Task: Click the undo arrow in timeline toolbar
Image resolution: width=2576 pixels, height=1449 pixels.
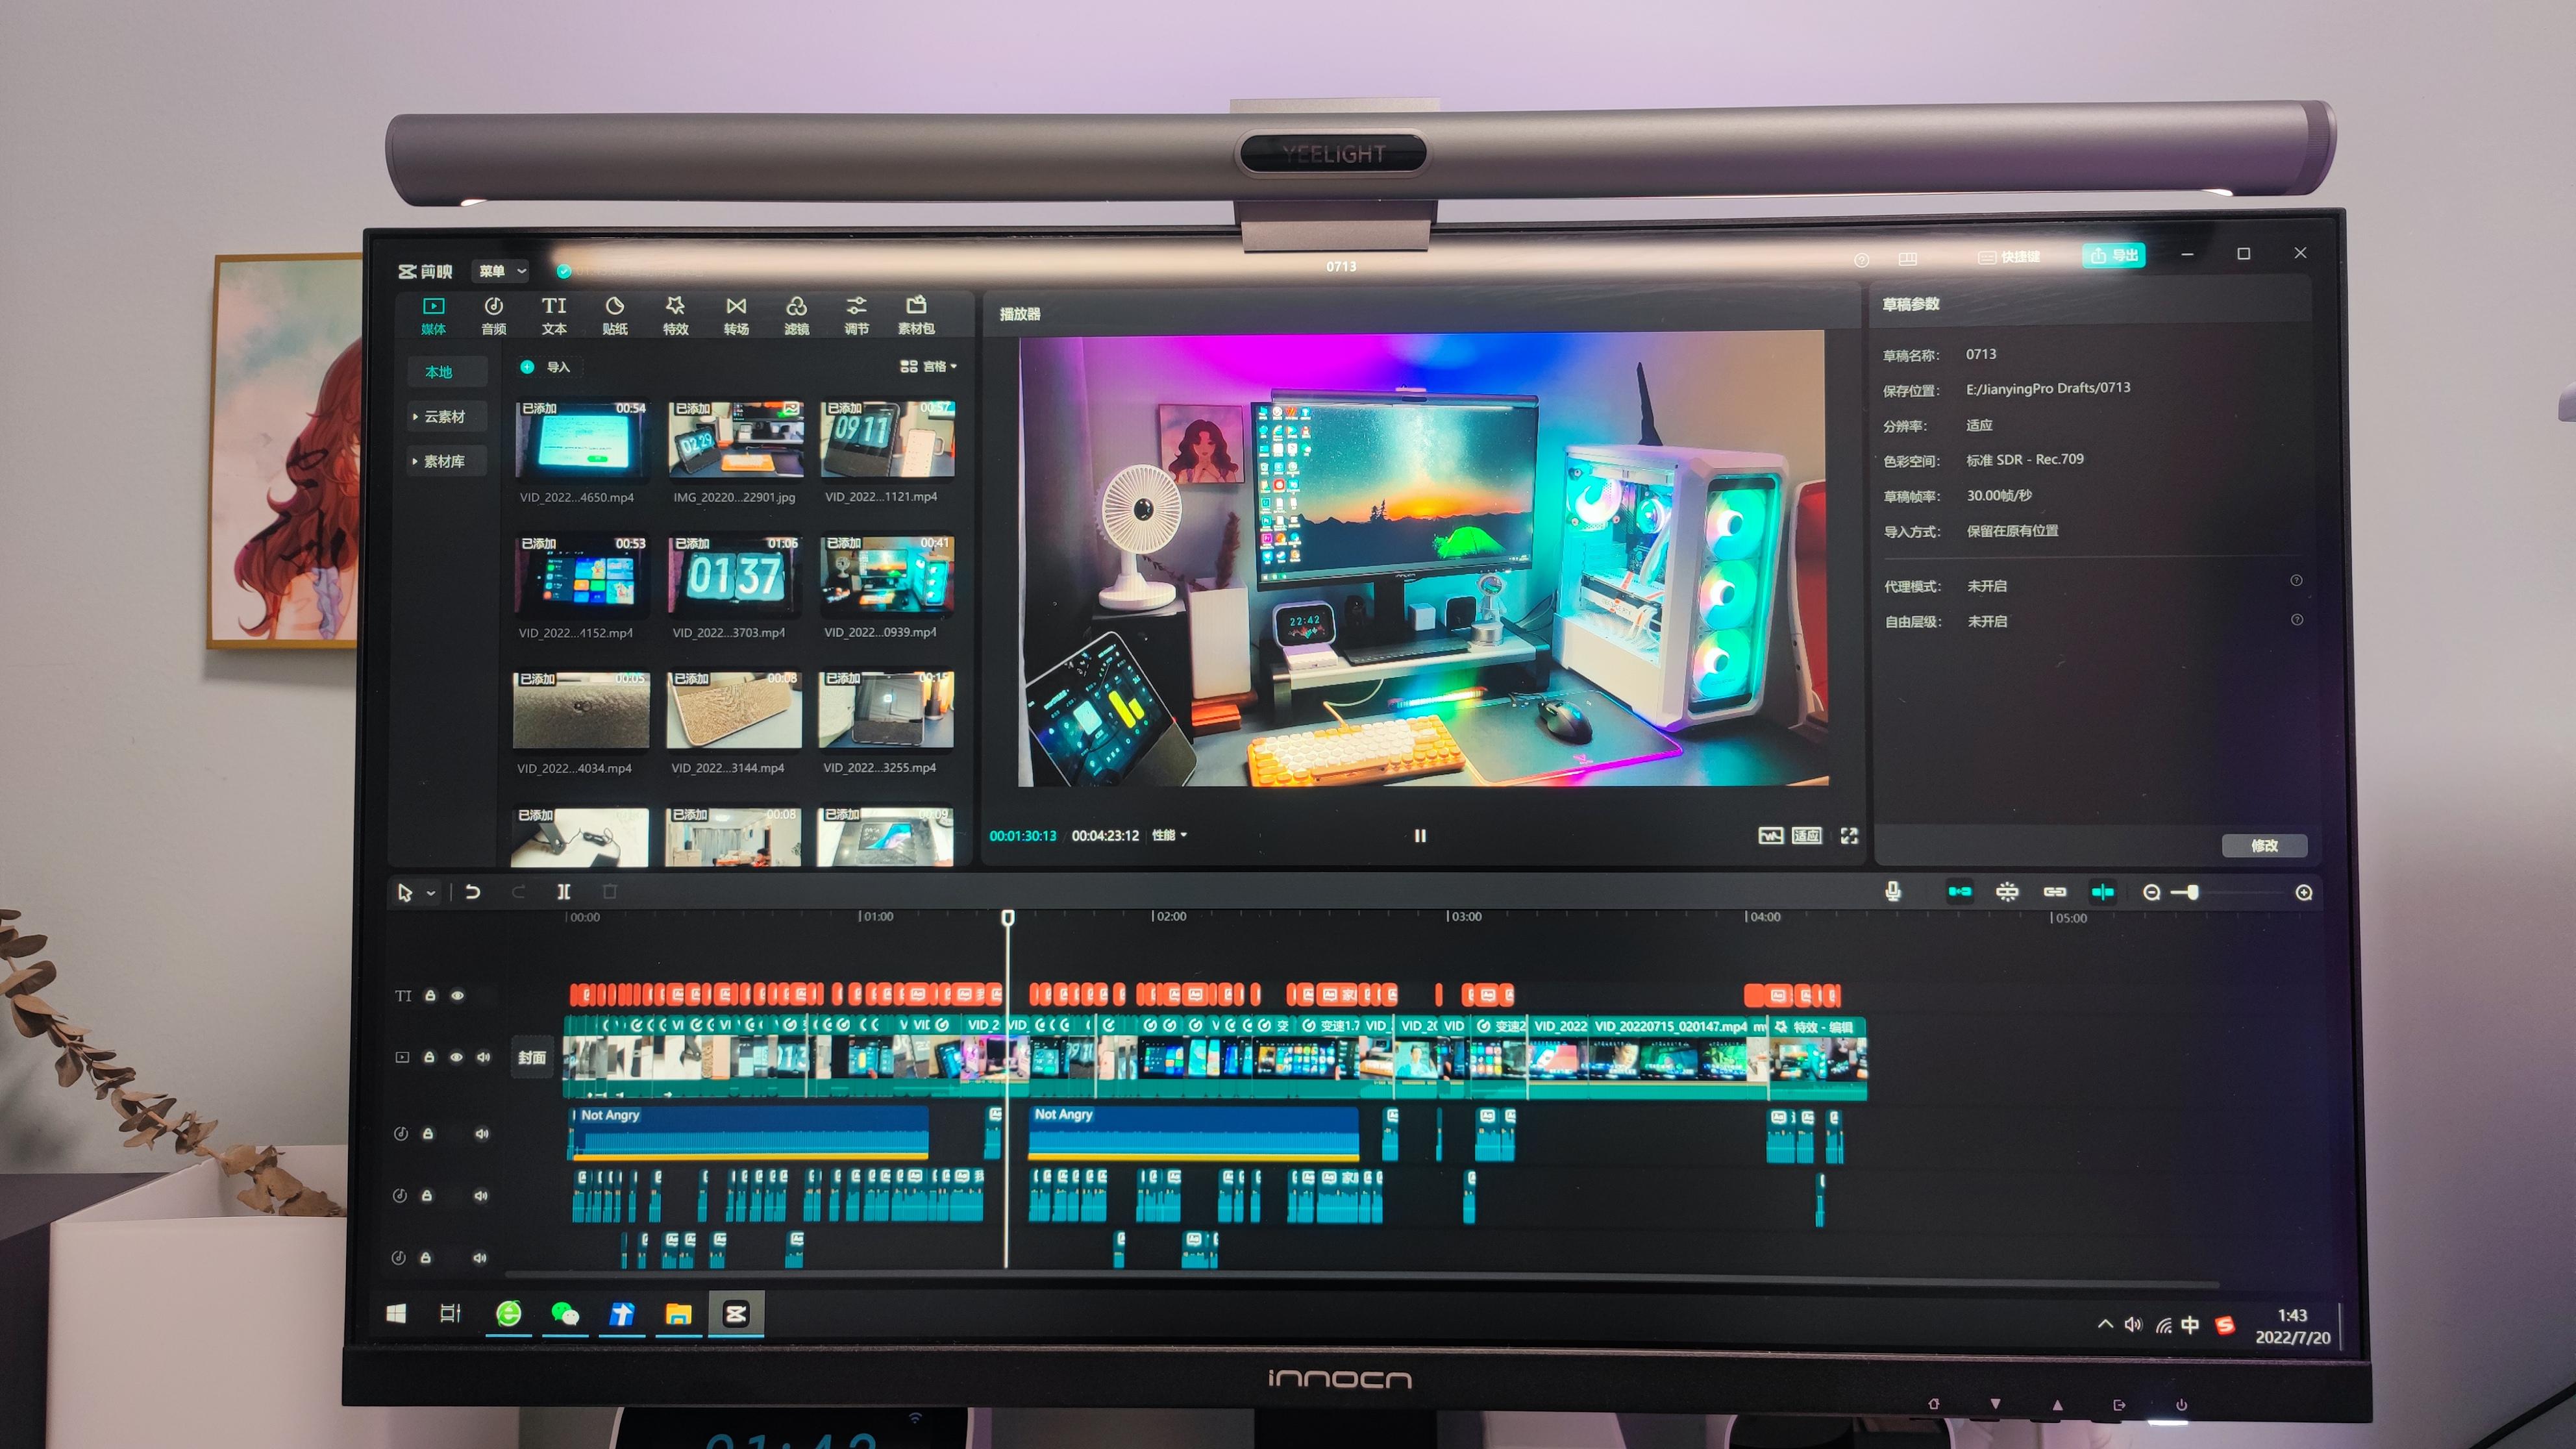Action: 473,891
